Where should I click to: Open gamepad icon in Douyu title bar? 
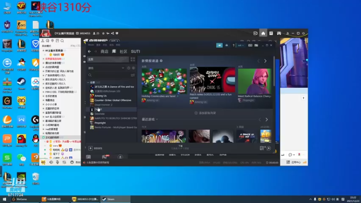[279, 33]
